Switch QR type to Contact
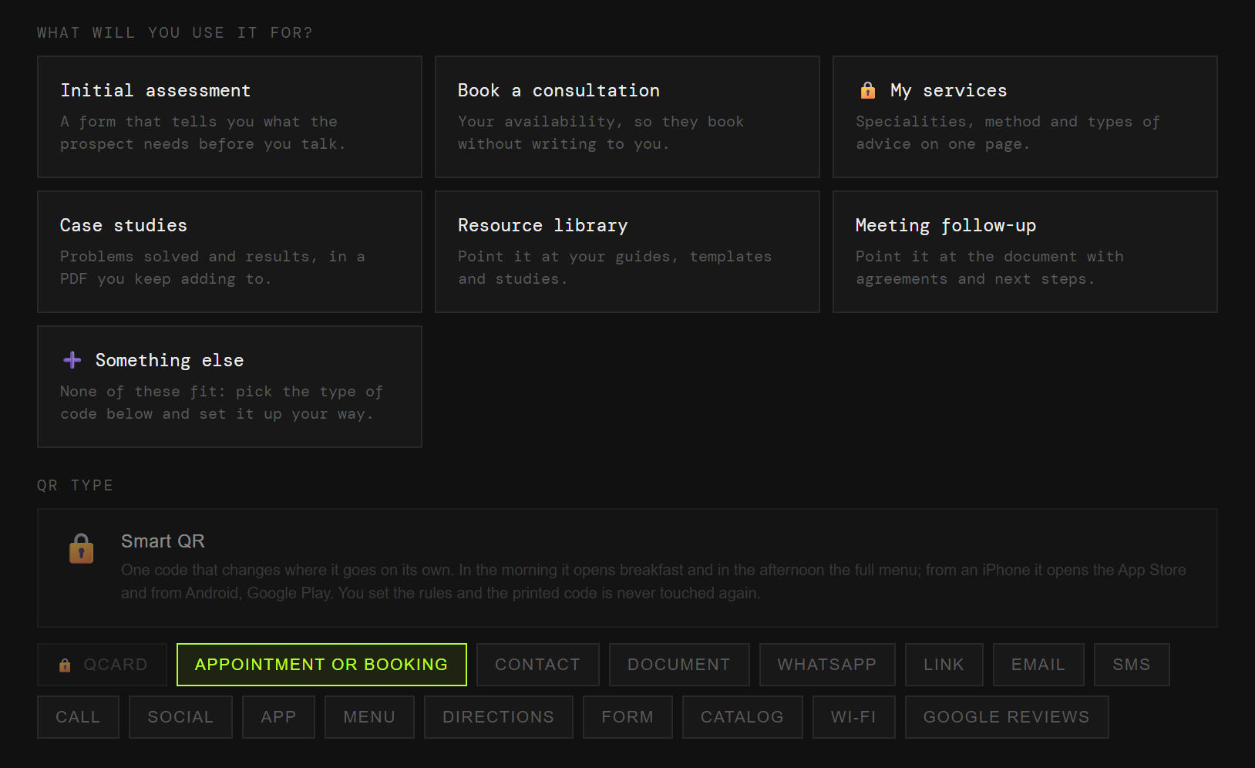The image size is (1255, 768). [x=537, y=665]
